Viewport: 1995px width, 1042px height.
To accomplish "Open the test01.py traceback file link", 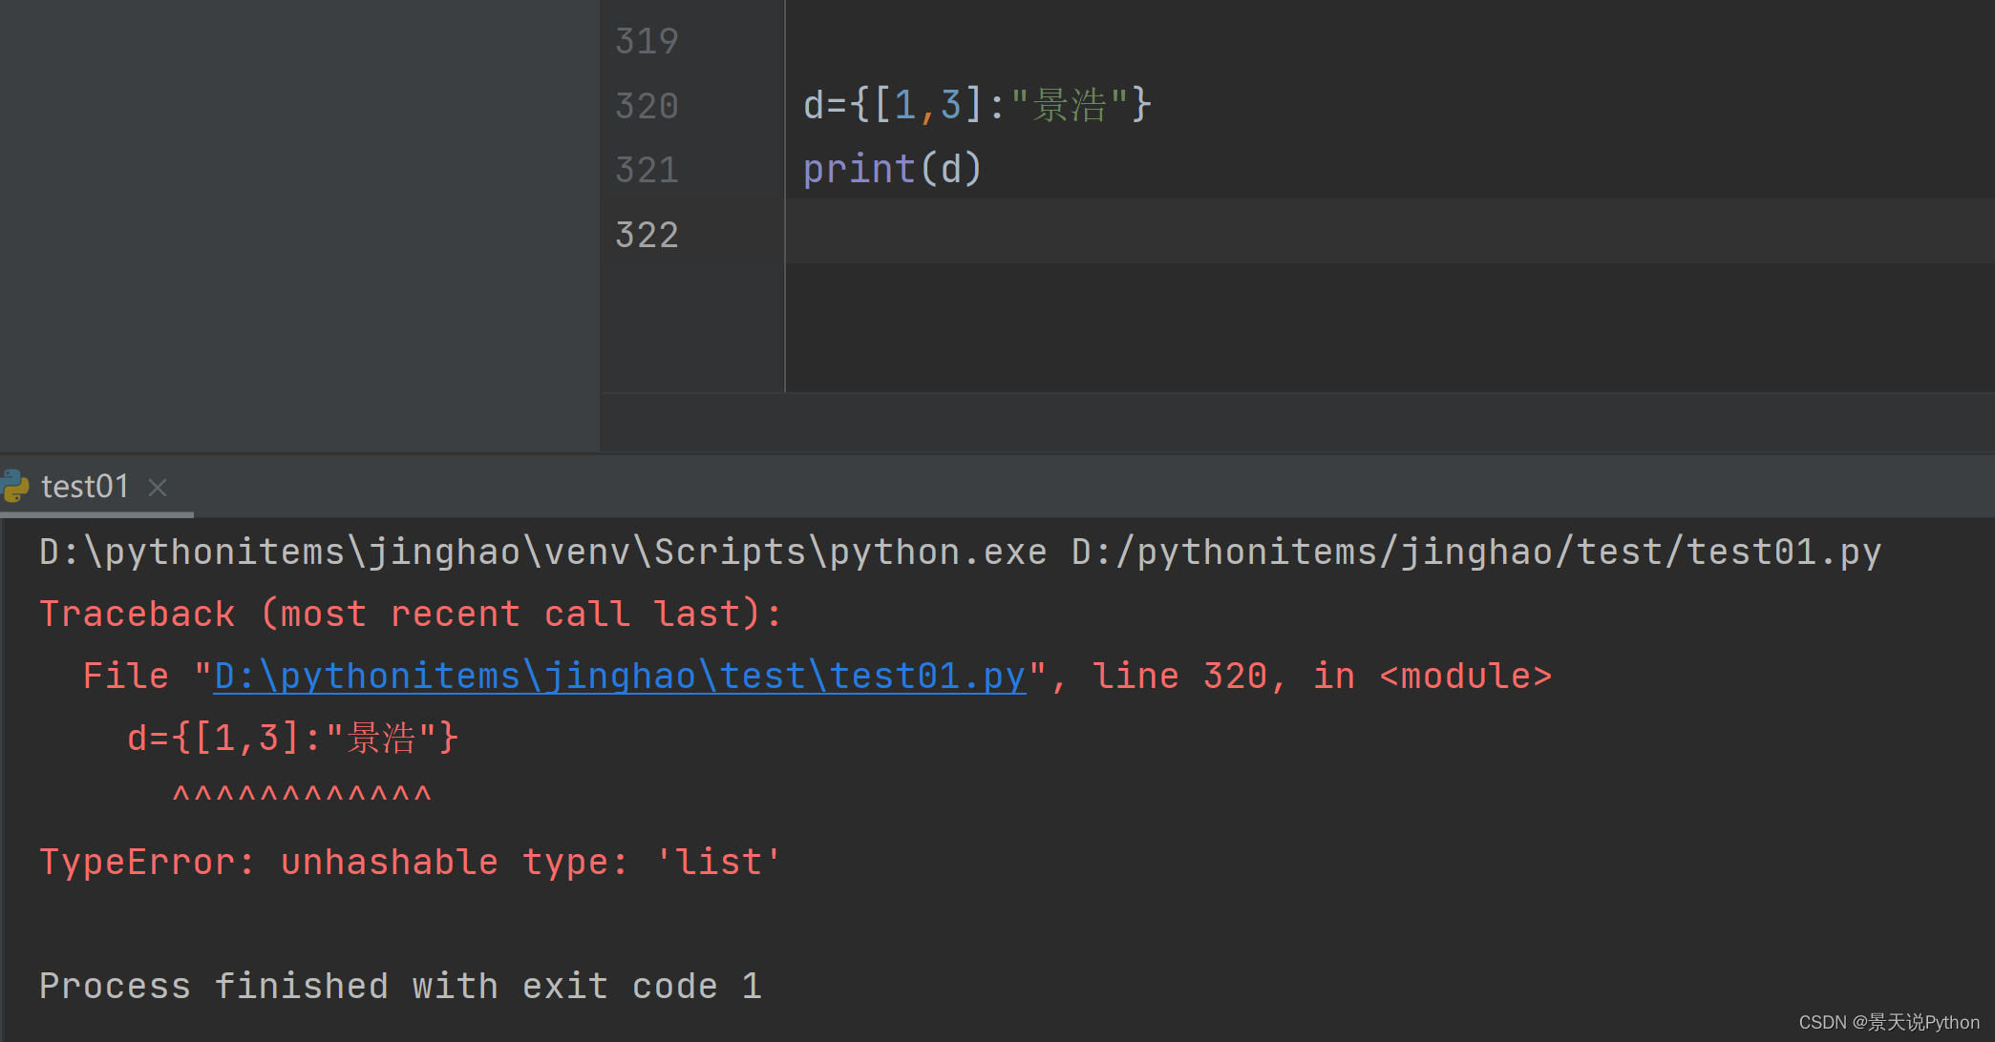I will 620,676.
